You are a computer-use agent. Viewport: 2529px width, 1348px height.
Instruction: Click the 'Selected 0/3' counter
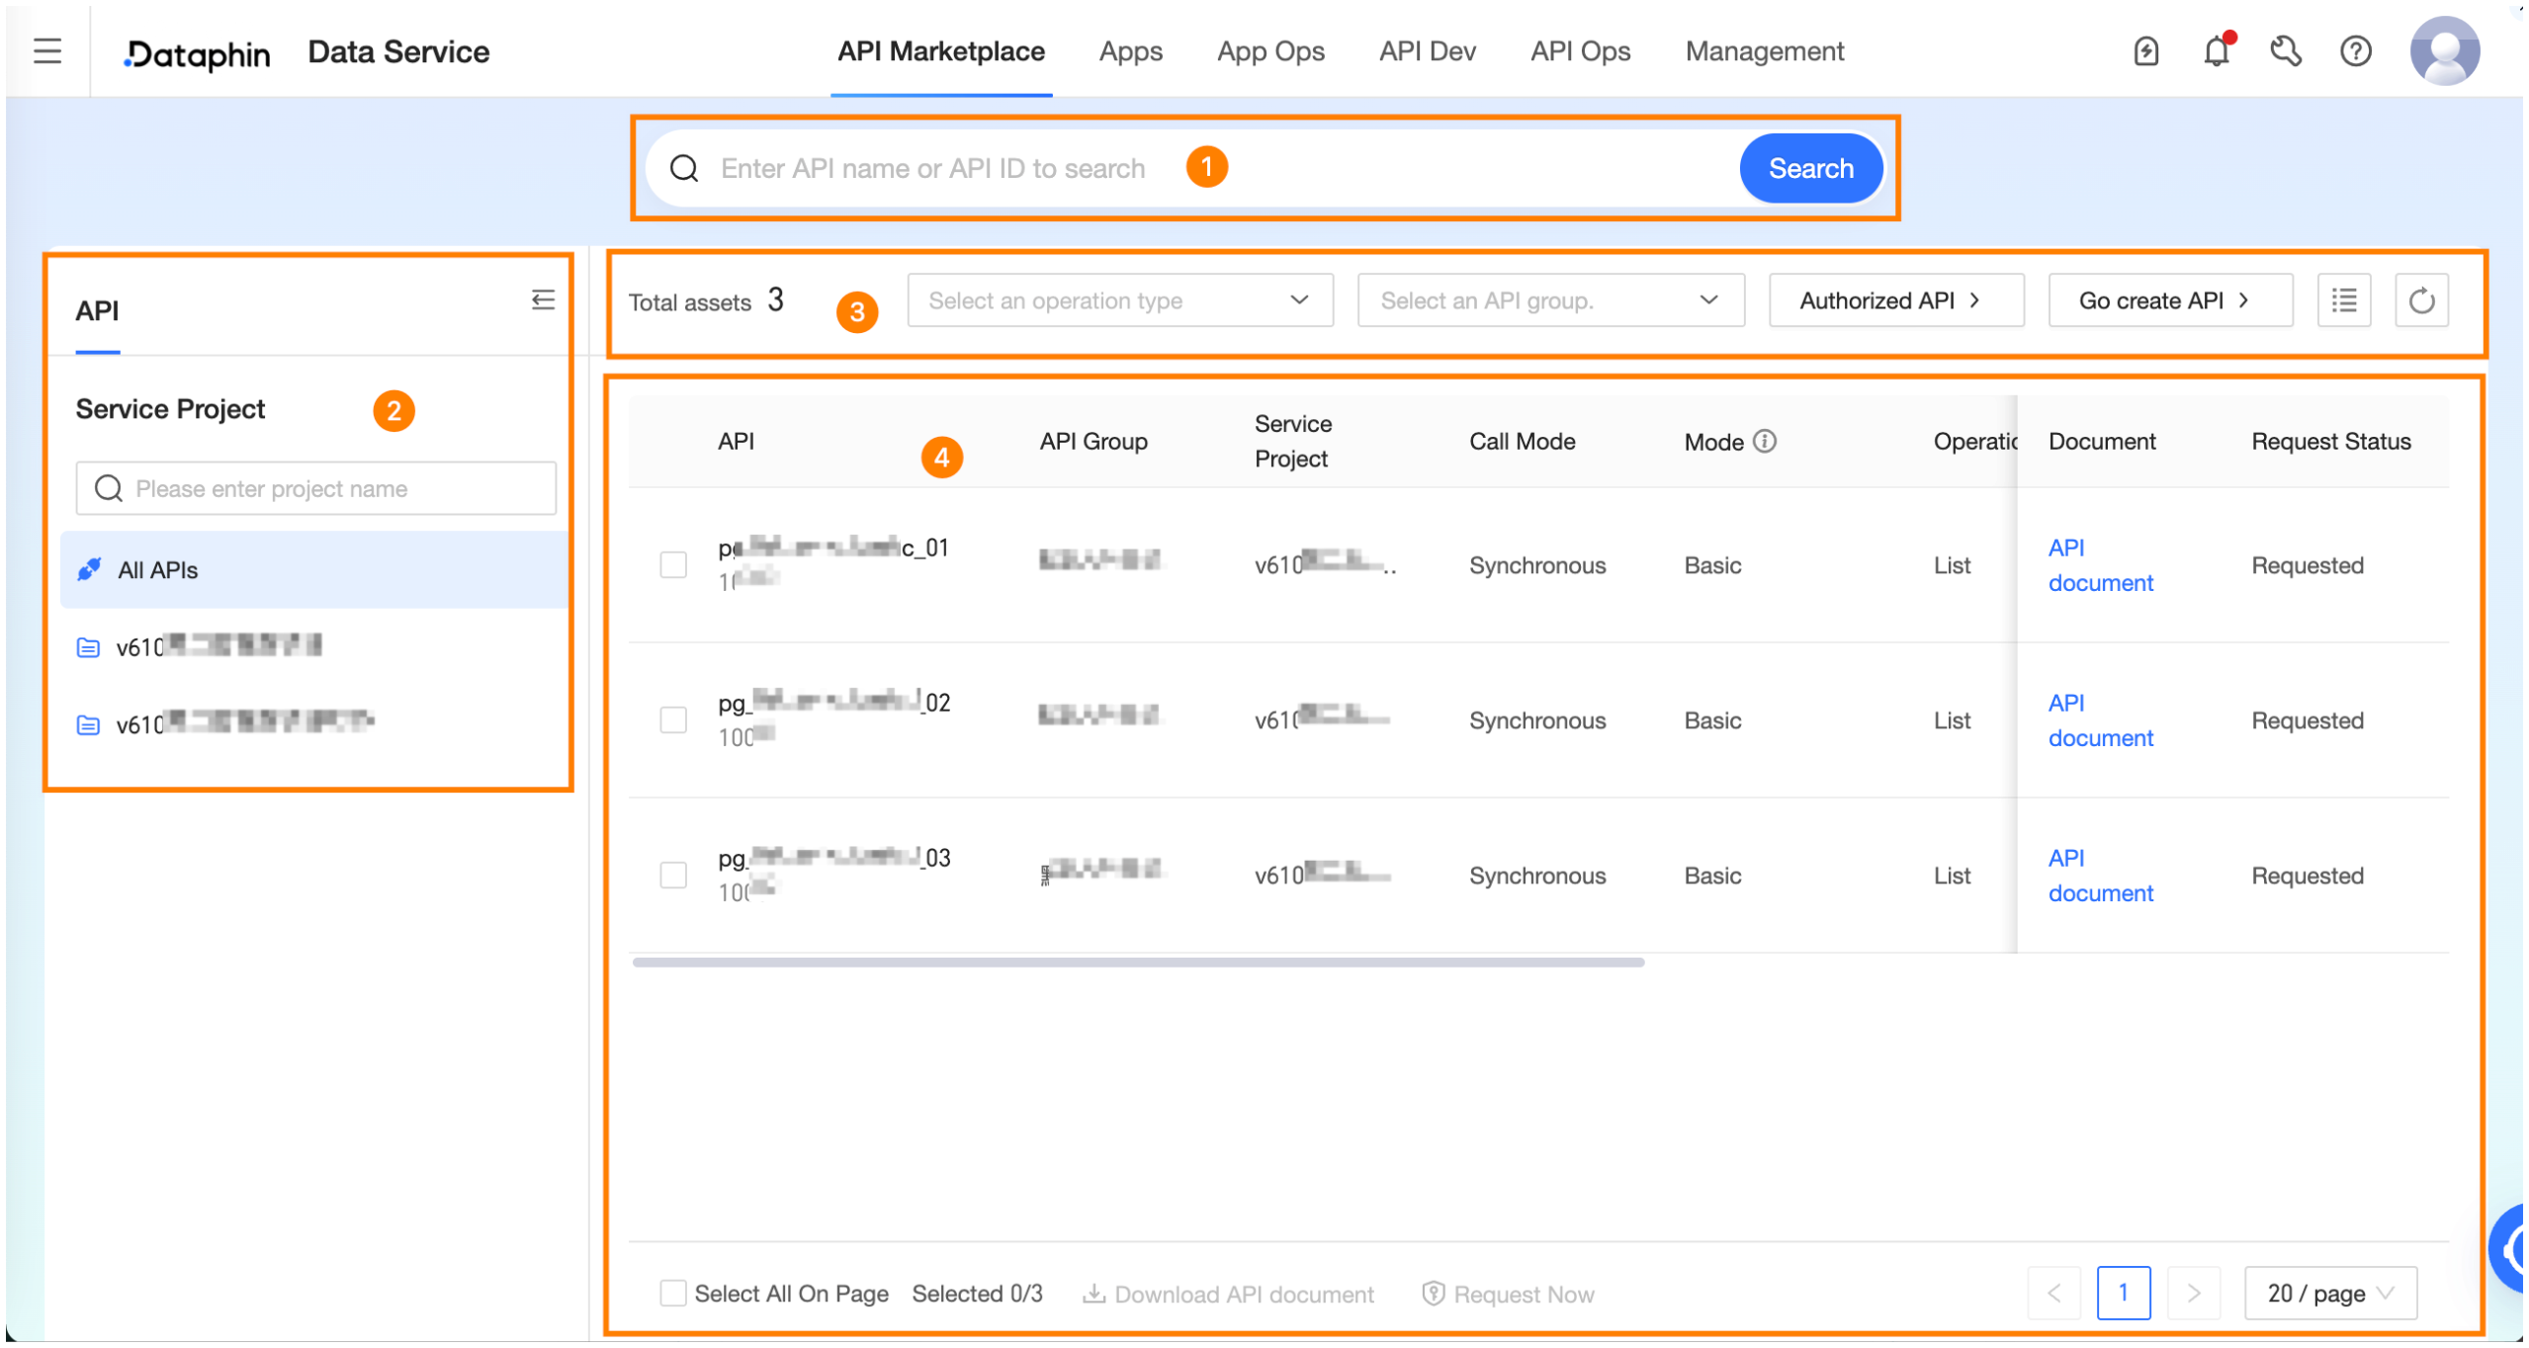click(x=978, y=1295)
